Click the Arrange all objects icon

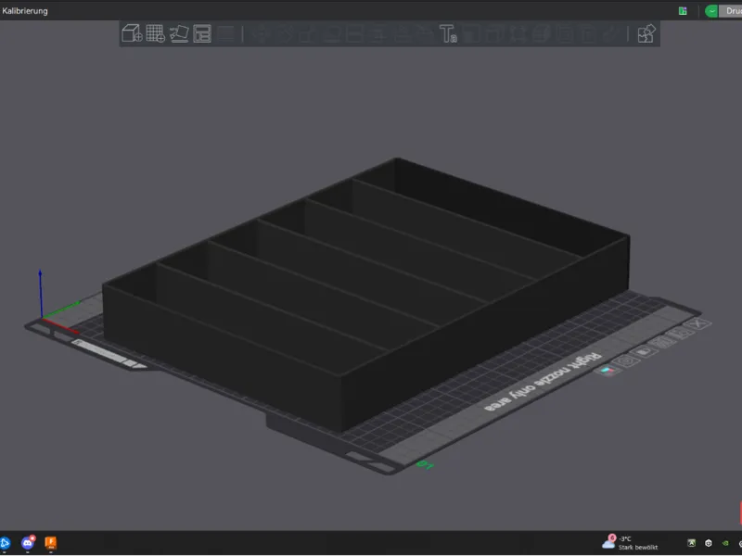pos(202,33)
